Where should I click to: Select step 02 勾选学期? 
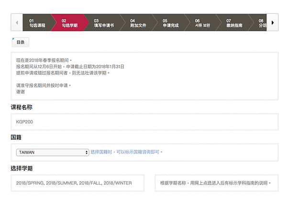pos(69,23)
